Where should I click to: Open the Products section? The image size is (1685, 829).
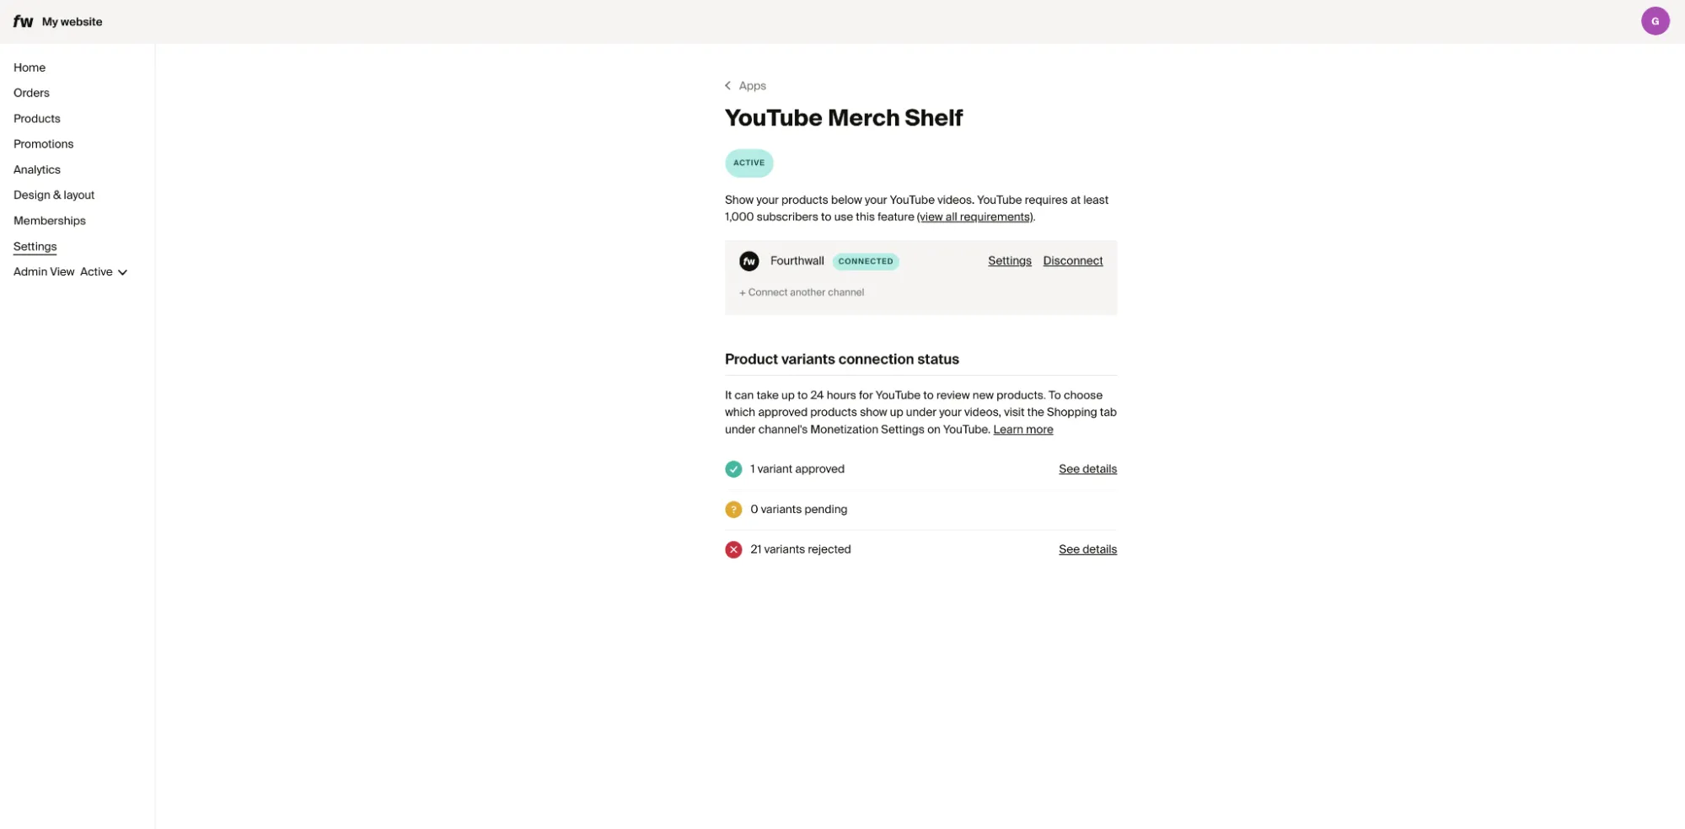coord(36,118)
